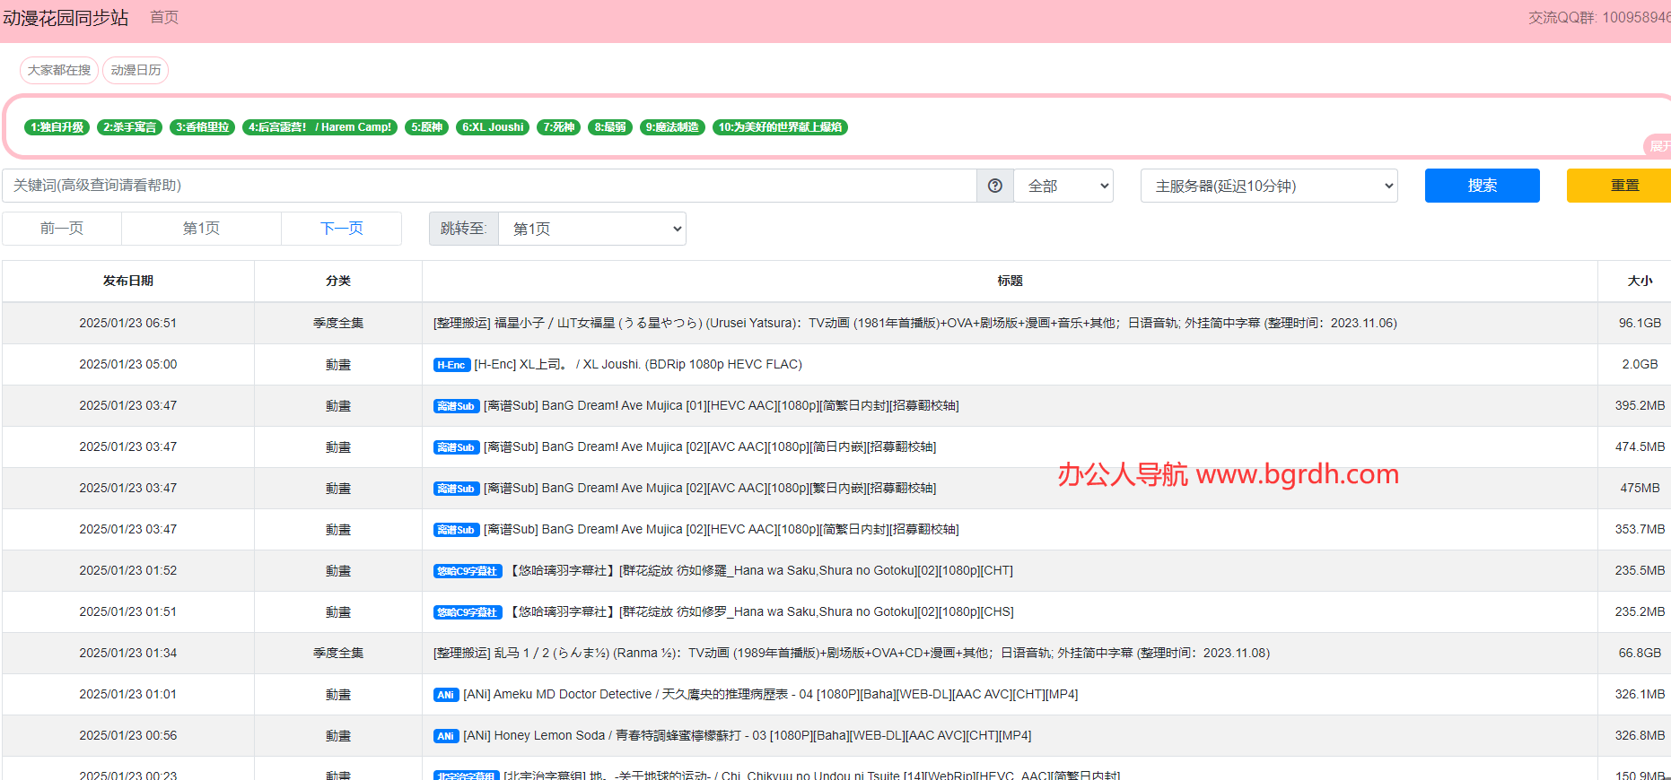Select the hot tag 6:XL Joushi
This screenshot has width=1671, height=780.
point(493,127)
